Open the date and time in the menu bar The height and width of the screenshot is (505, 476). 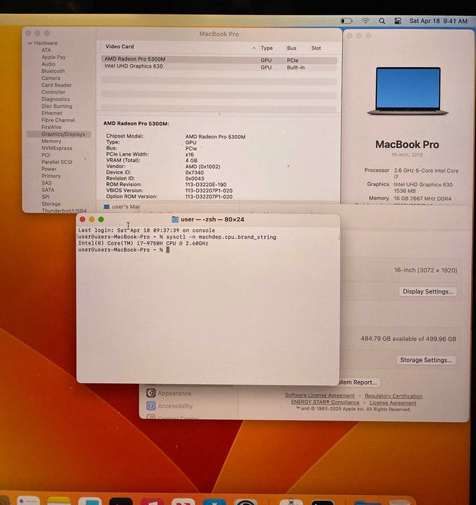point(438,21)
